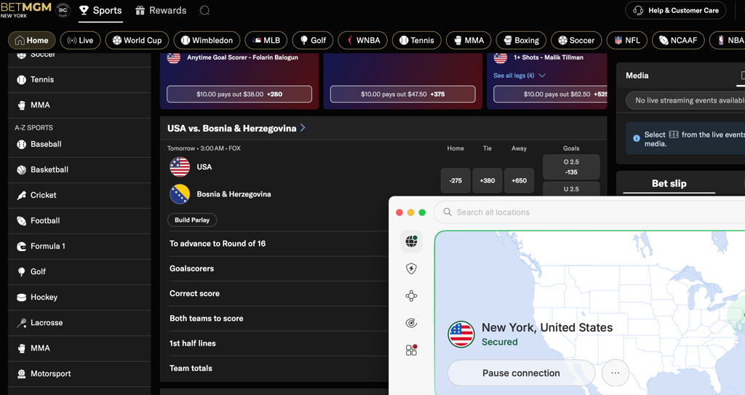
Task: Open the search magnifier in header
Action: pyautogui.click(x=204, y=10)
